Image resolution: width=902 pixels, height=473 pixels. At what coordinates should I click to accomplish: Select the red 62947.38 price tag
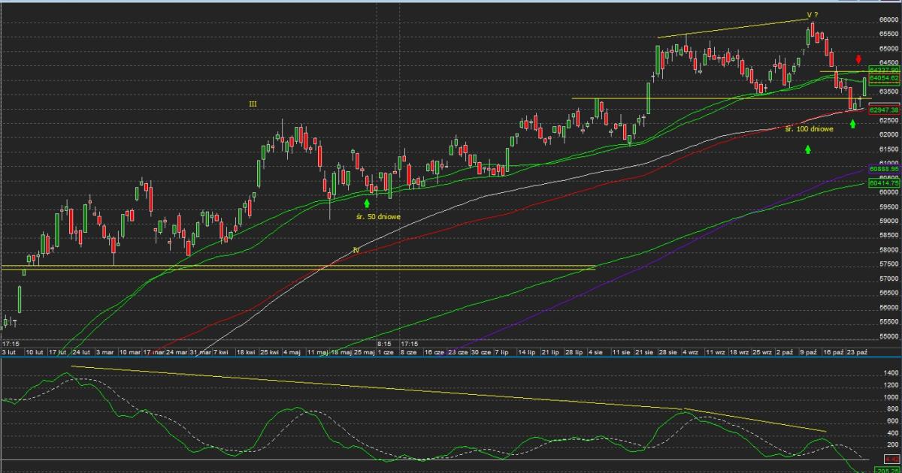pos(884,110)
